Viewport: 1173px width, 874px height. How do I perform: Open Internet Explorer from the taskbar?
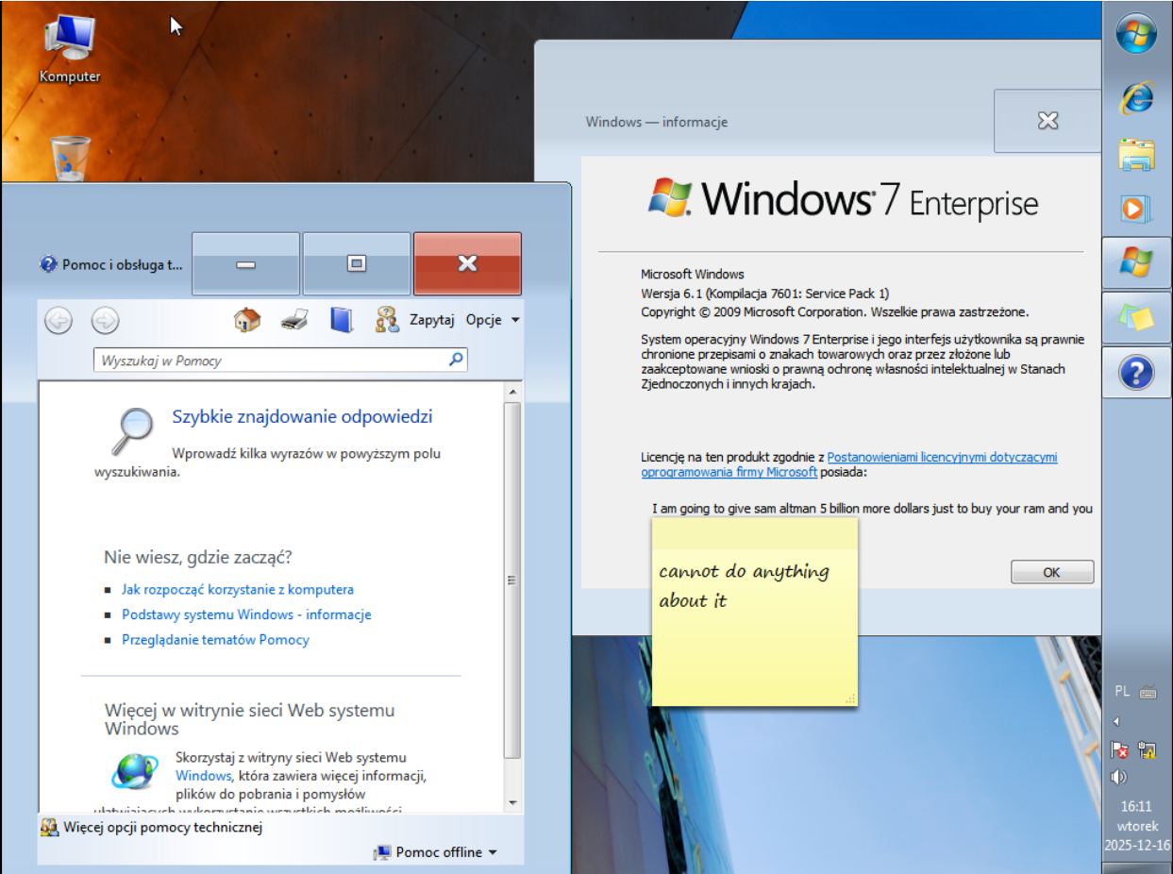(x=1136, y=97)
